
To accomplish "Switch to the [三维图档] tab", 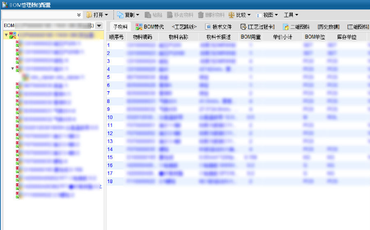I will 358,27.
